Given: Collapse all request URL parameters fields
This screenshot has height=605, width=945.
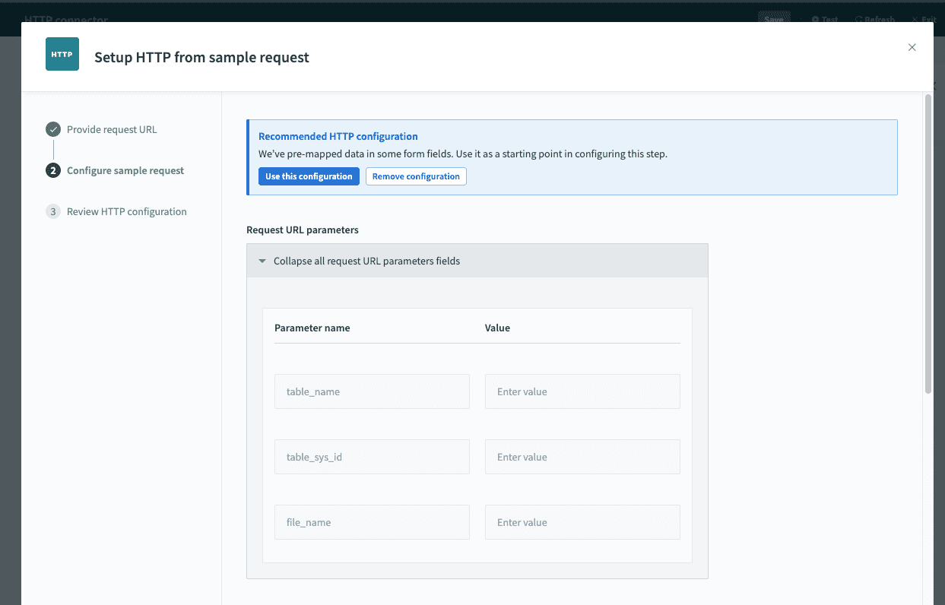Looking at the screenshot, I should tap(360, 260).
